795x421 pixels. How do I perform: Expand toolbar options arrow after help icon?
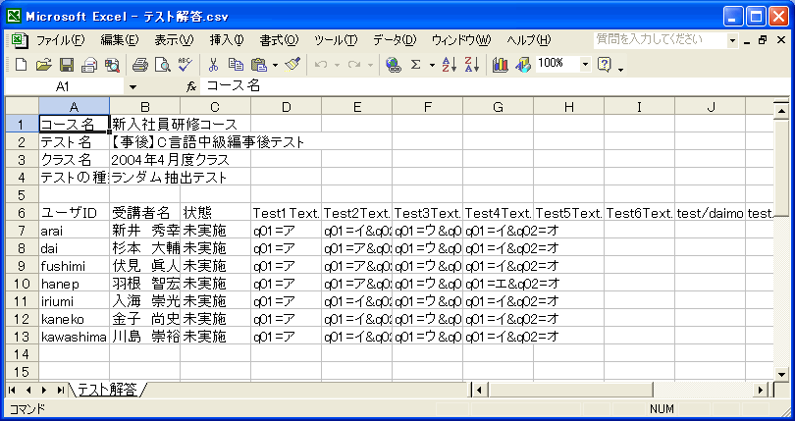[620, 69]
